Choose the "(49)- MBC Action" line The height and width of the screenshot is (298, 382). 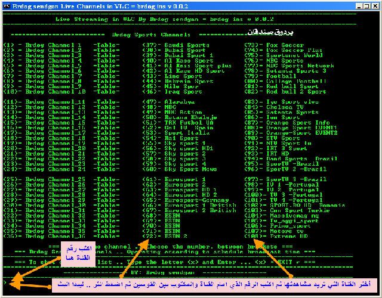[x=172, y=113]
